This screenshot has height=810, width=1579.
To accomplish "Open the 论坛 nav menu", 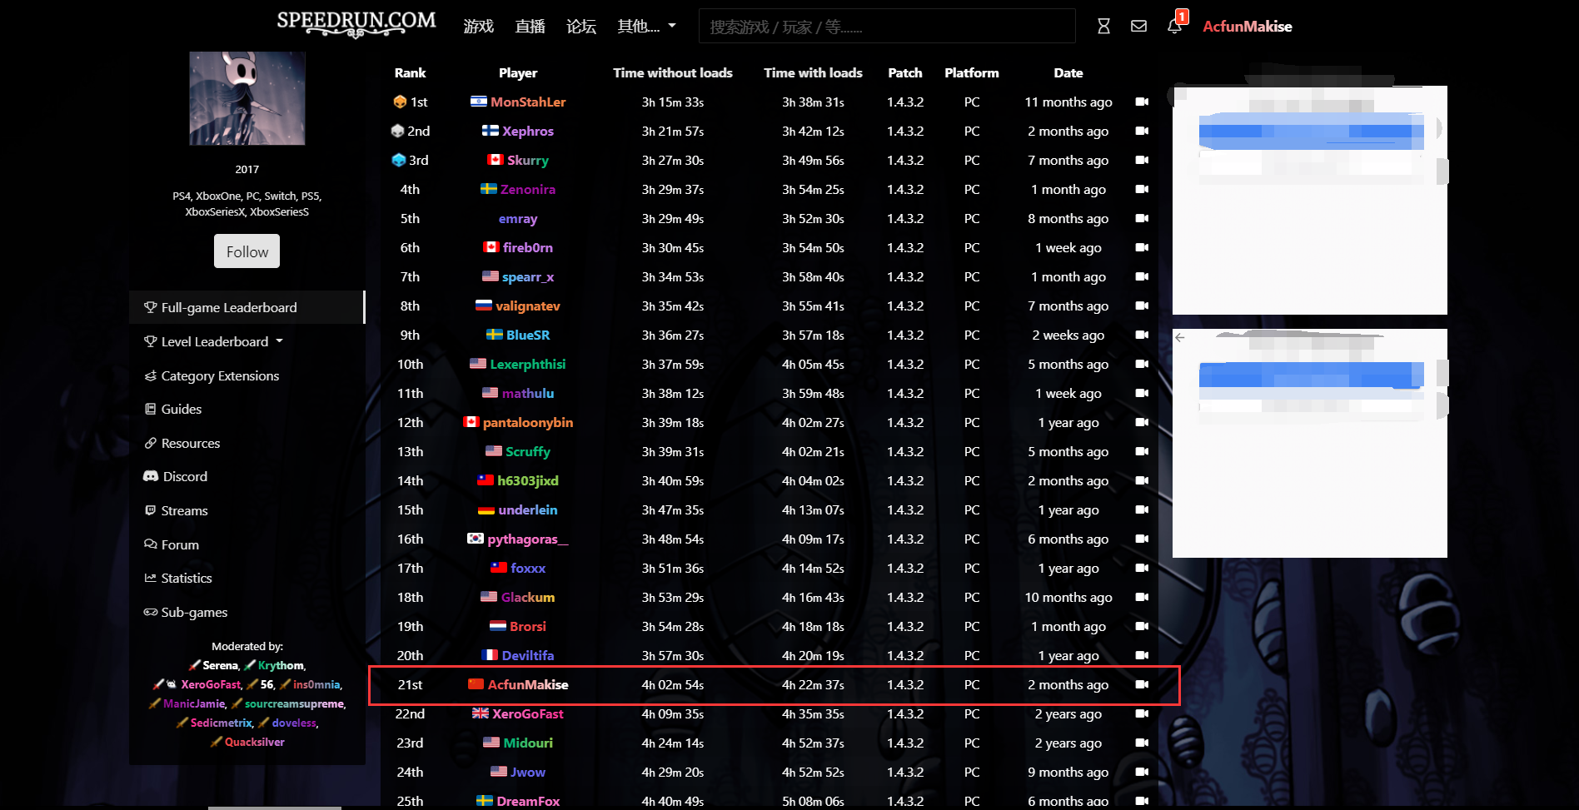I will pos(581,27).
